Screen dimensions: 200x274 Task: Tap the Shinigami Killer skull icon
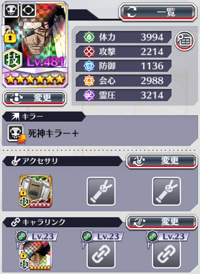point(16,134)
